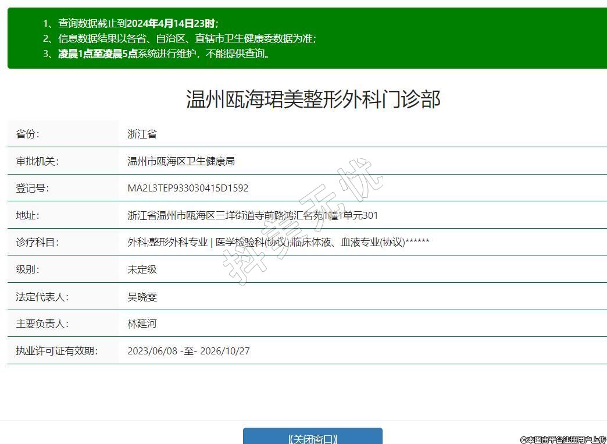Click the approval authority 温州市瓯海区卫生健康局
Screen dimensions: 607x444
[181, 161]
